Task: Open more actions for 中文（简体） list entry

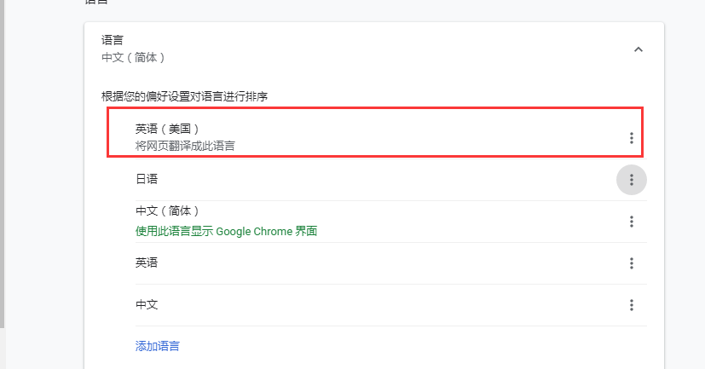Action: point(631,222)
